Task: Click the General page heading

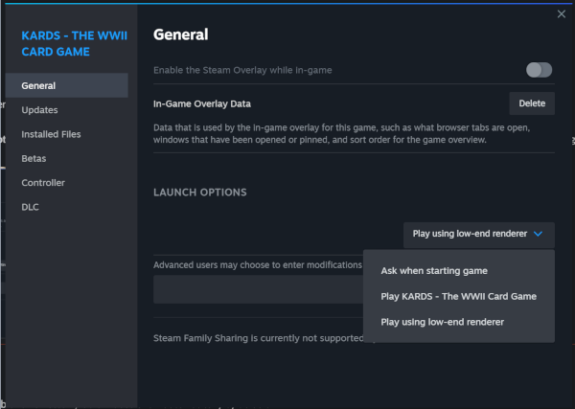Action: (181, 35)
